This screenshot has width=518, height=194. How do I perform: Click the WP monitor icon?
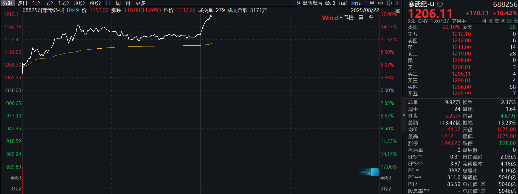pos(397,10)
